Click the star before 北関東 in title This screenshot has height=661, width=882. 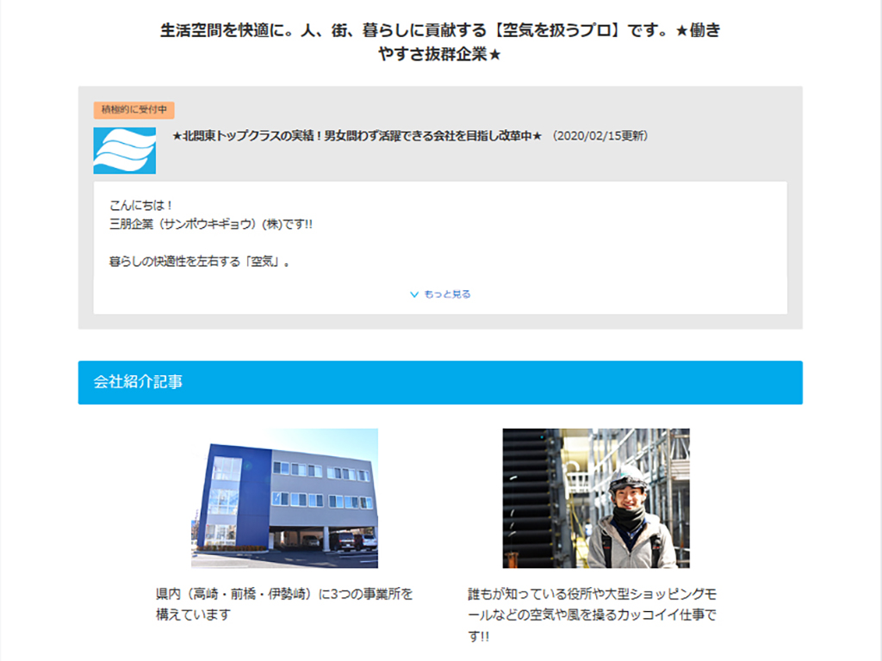click(177, 136)
